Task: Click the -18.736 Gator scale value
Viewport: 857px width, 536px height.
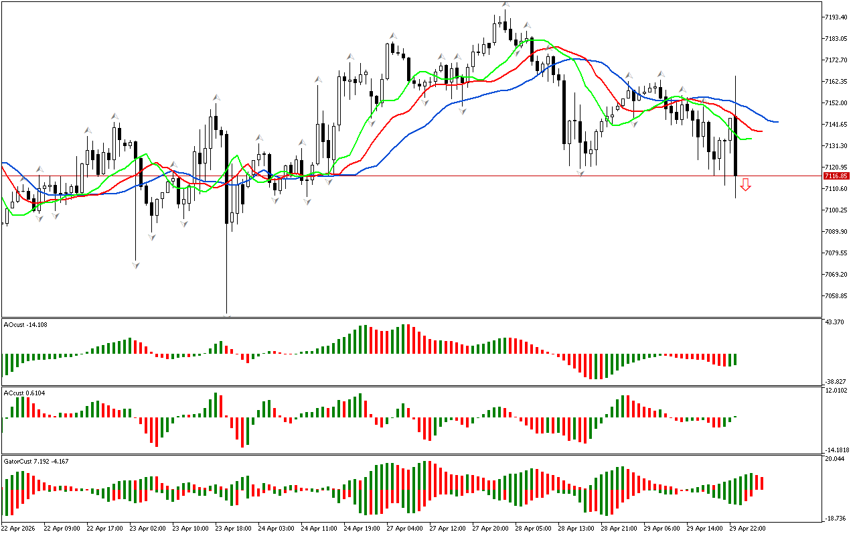Action: pyautogui.click(x=836, y=518)
